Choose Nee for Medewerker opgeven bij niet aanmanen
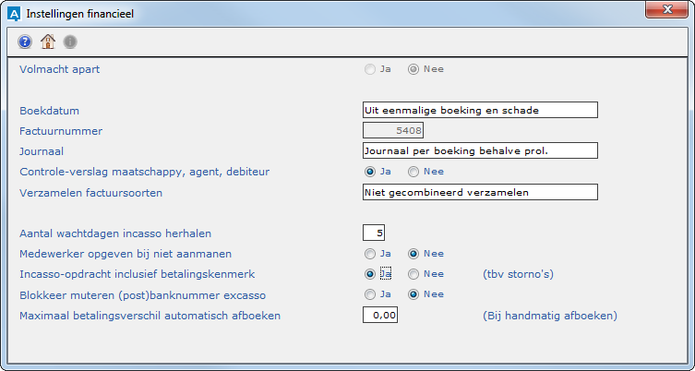 pos(414,254)
